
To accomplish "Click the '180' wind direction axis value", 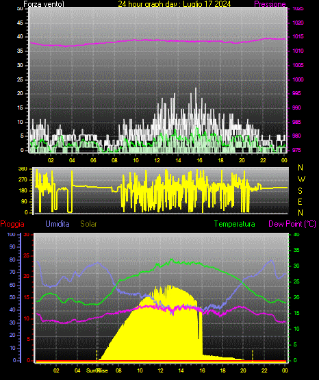I will 23,191.
